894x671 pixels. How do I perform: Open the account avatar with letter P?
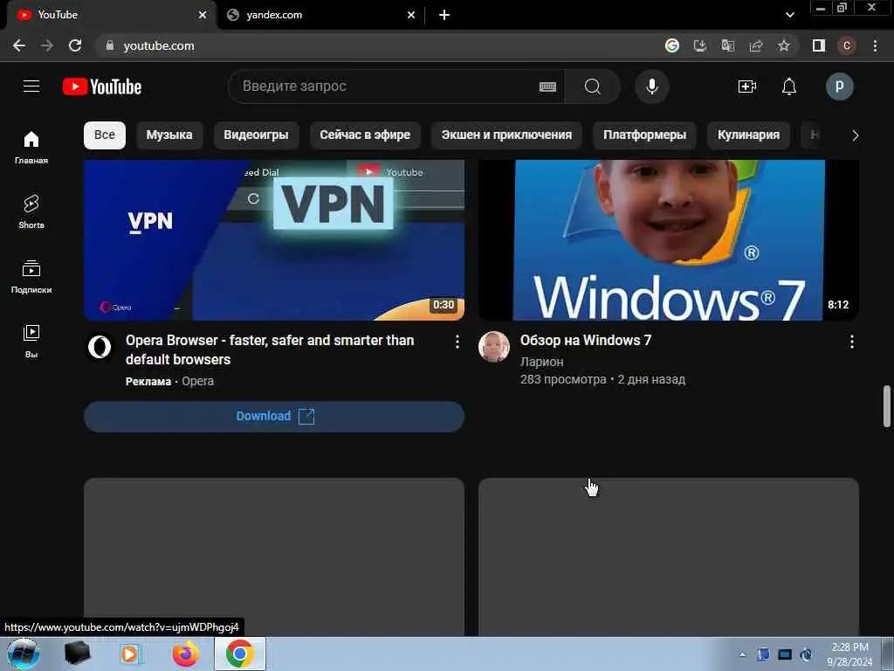(839, 86)
